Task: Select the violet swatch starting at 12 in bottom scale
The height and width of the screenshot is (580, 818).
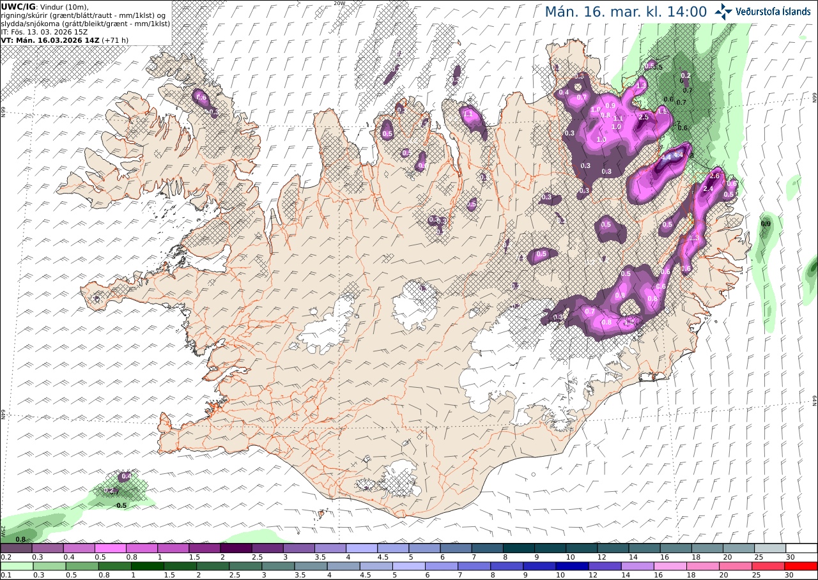Action: coord(605,566)
